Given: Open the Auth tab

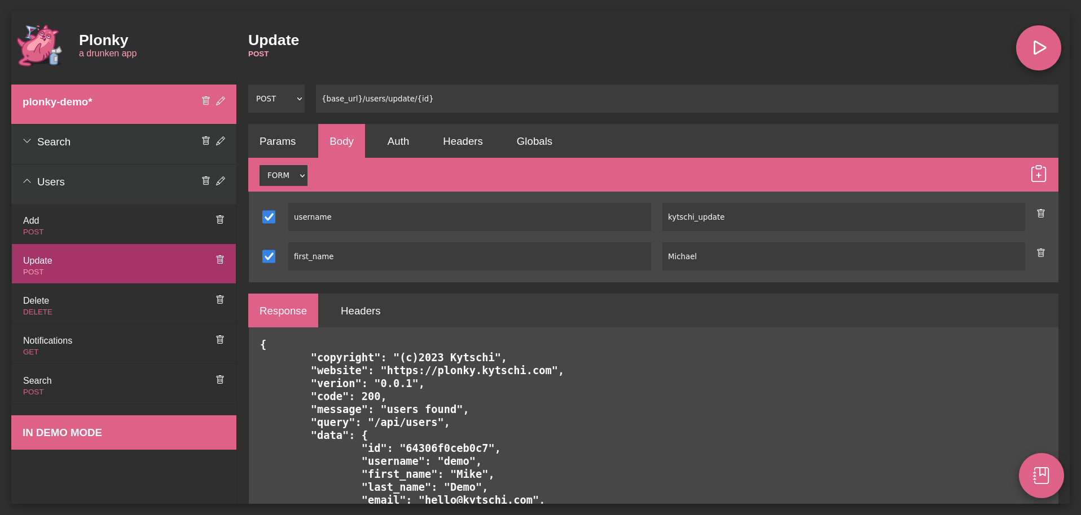Looking at the screenshot, I should (398, 141).
